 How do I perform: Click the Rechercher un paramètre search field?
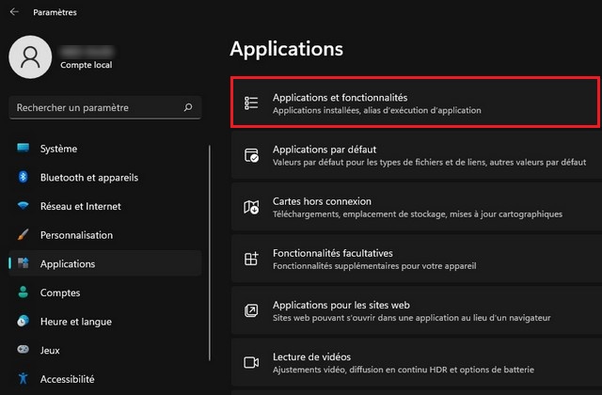(x=105, y=107)
